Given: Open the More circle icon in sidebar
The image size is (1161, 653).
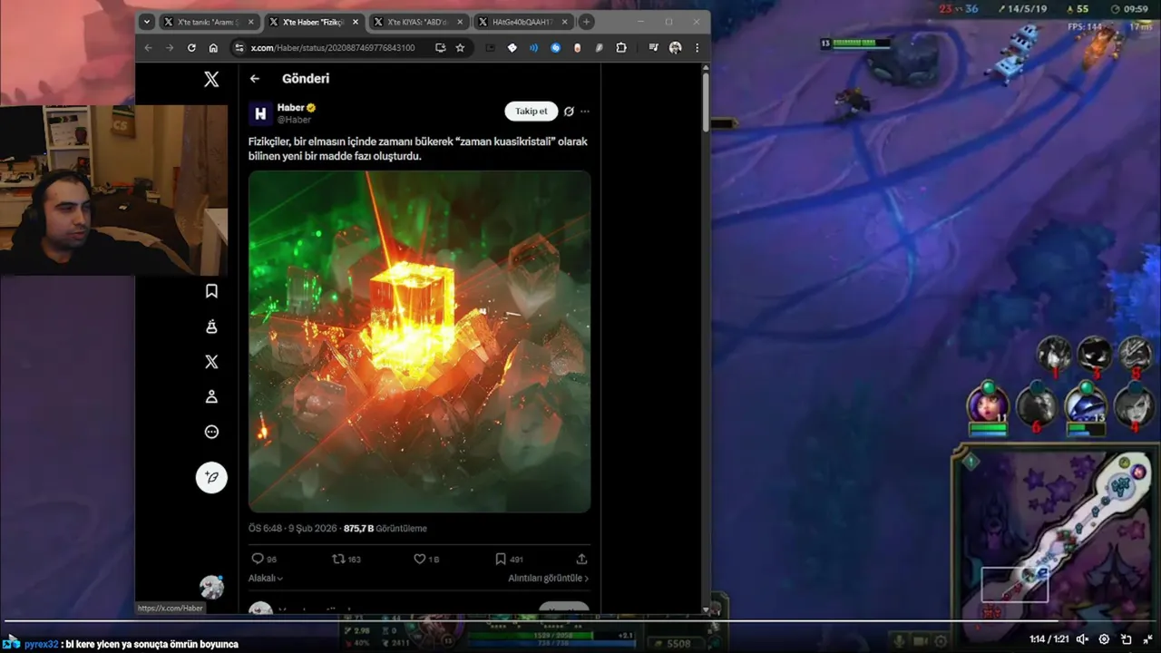Looking at the screenshot, I should [211, 432].
